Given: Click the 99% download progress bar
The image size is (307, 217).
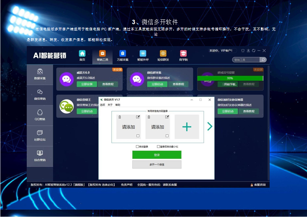Looking at the screenshot, I should (x=230, y=78).
